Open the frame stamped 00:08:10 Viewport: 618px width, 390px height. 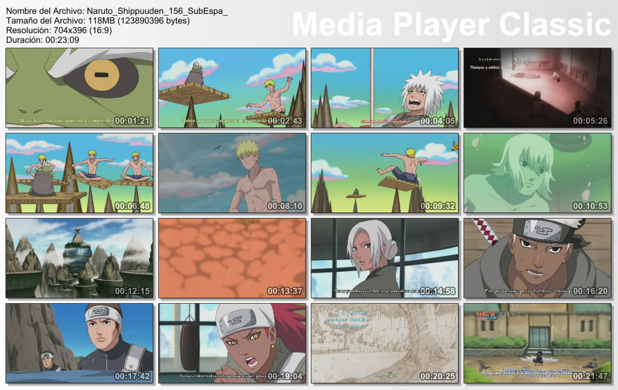click(x=232, y=173)
